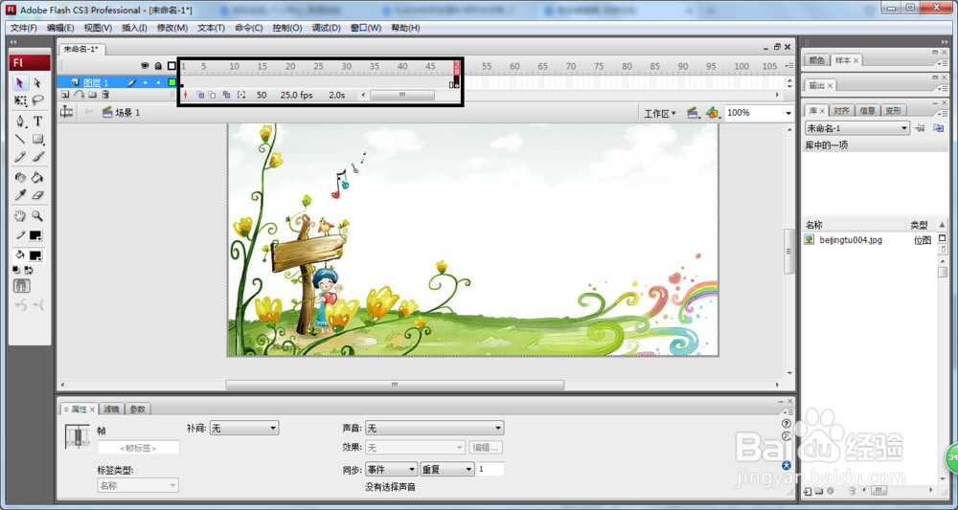Open the 修改(M) menu

(172, 28)
